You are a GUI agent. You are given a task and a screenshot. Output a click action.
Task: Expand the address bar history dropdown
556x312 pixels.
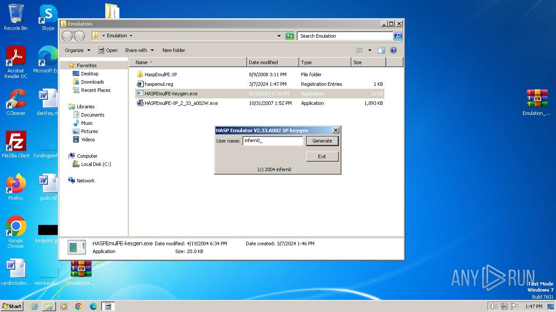pos(279,36)
